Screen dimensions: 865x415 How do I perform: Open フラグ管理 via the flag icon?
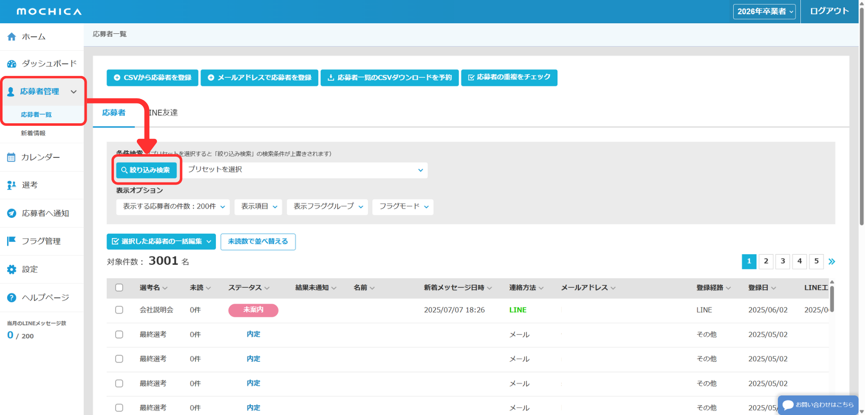pos(11,241)
